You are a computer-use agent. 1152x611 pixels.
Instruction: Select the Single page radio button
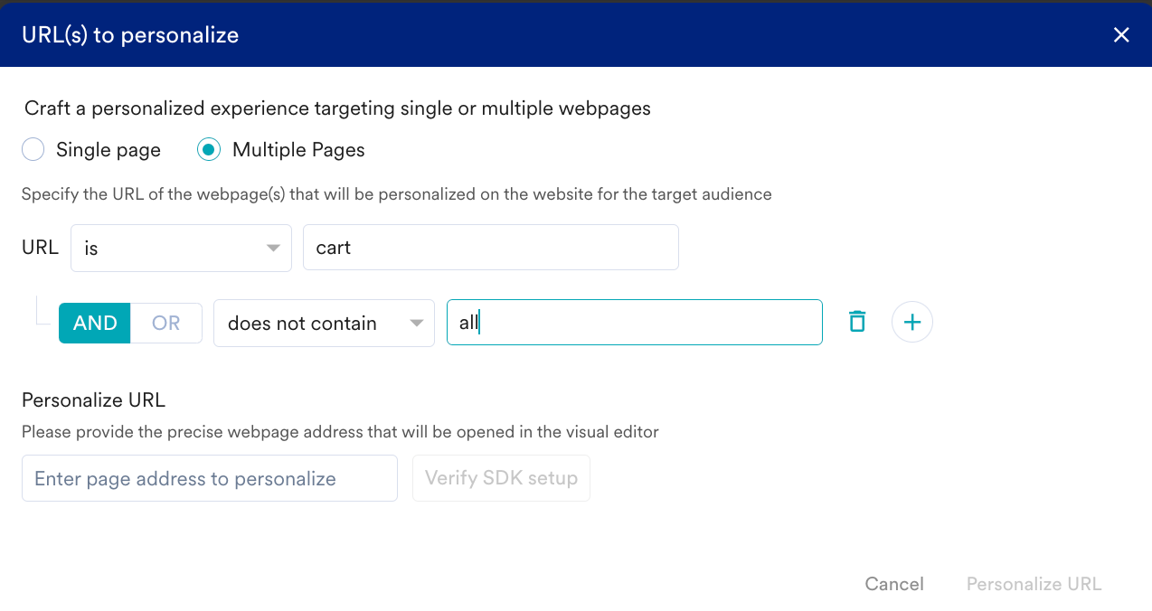coord(33,150)
